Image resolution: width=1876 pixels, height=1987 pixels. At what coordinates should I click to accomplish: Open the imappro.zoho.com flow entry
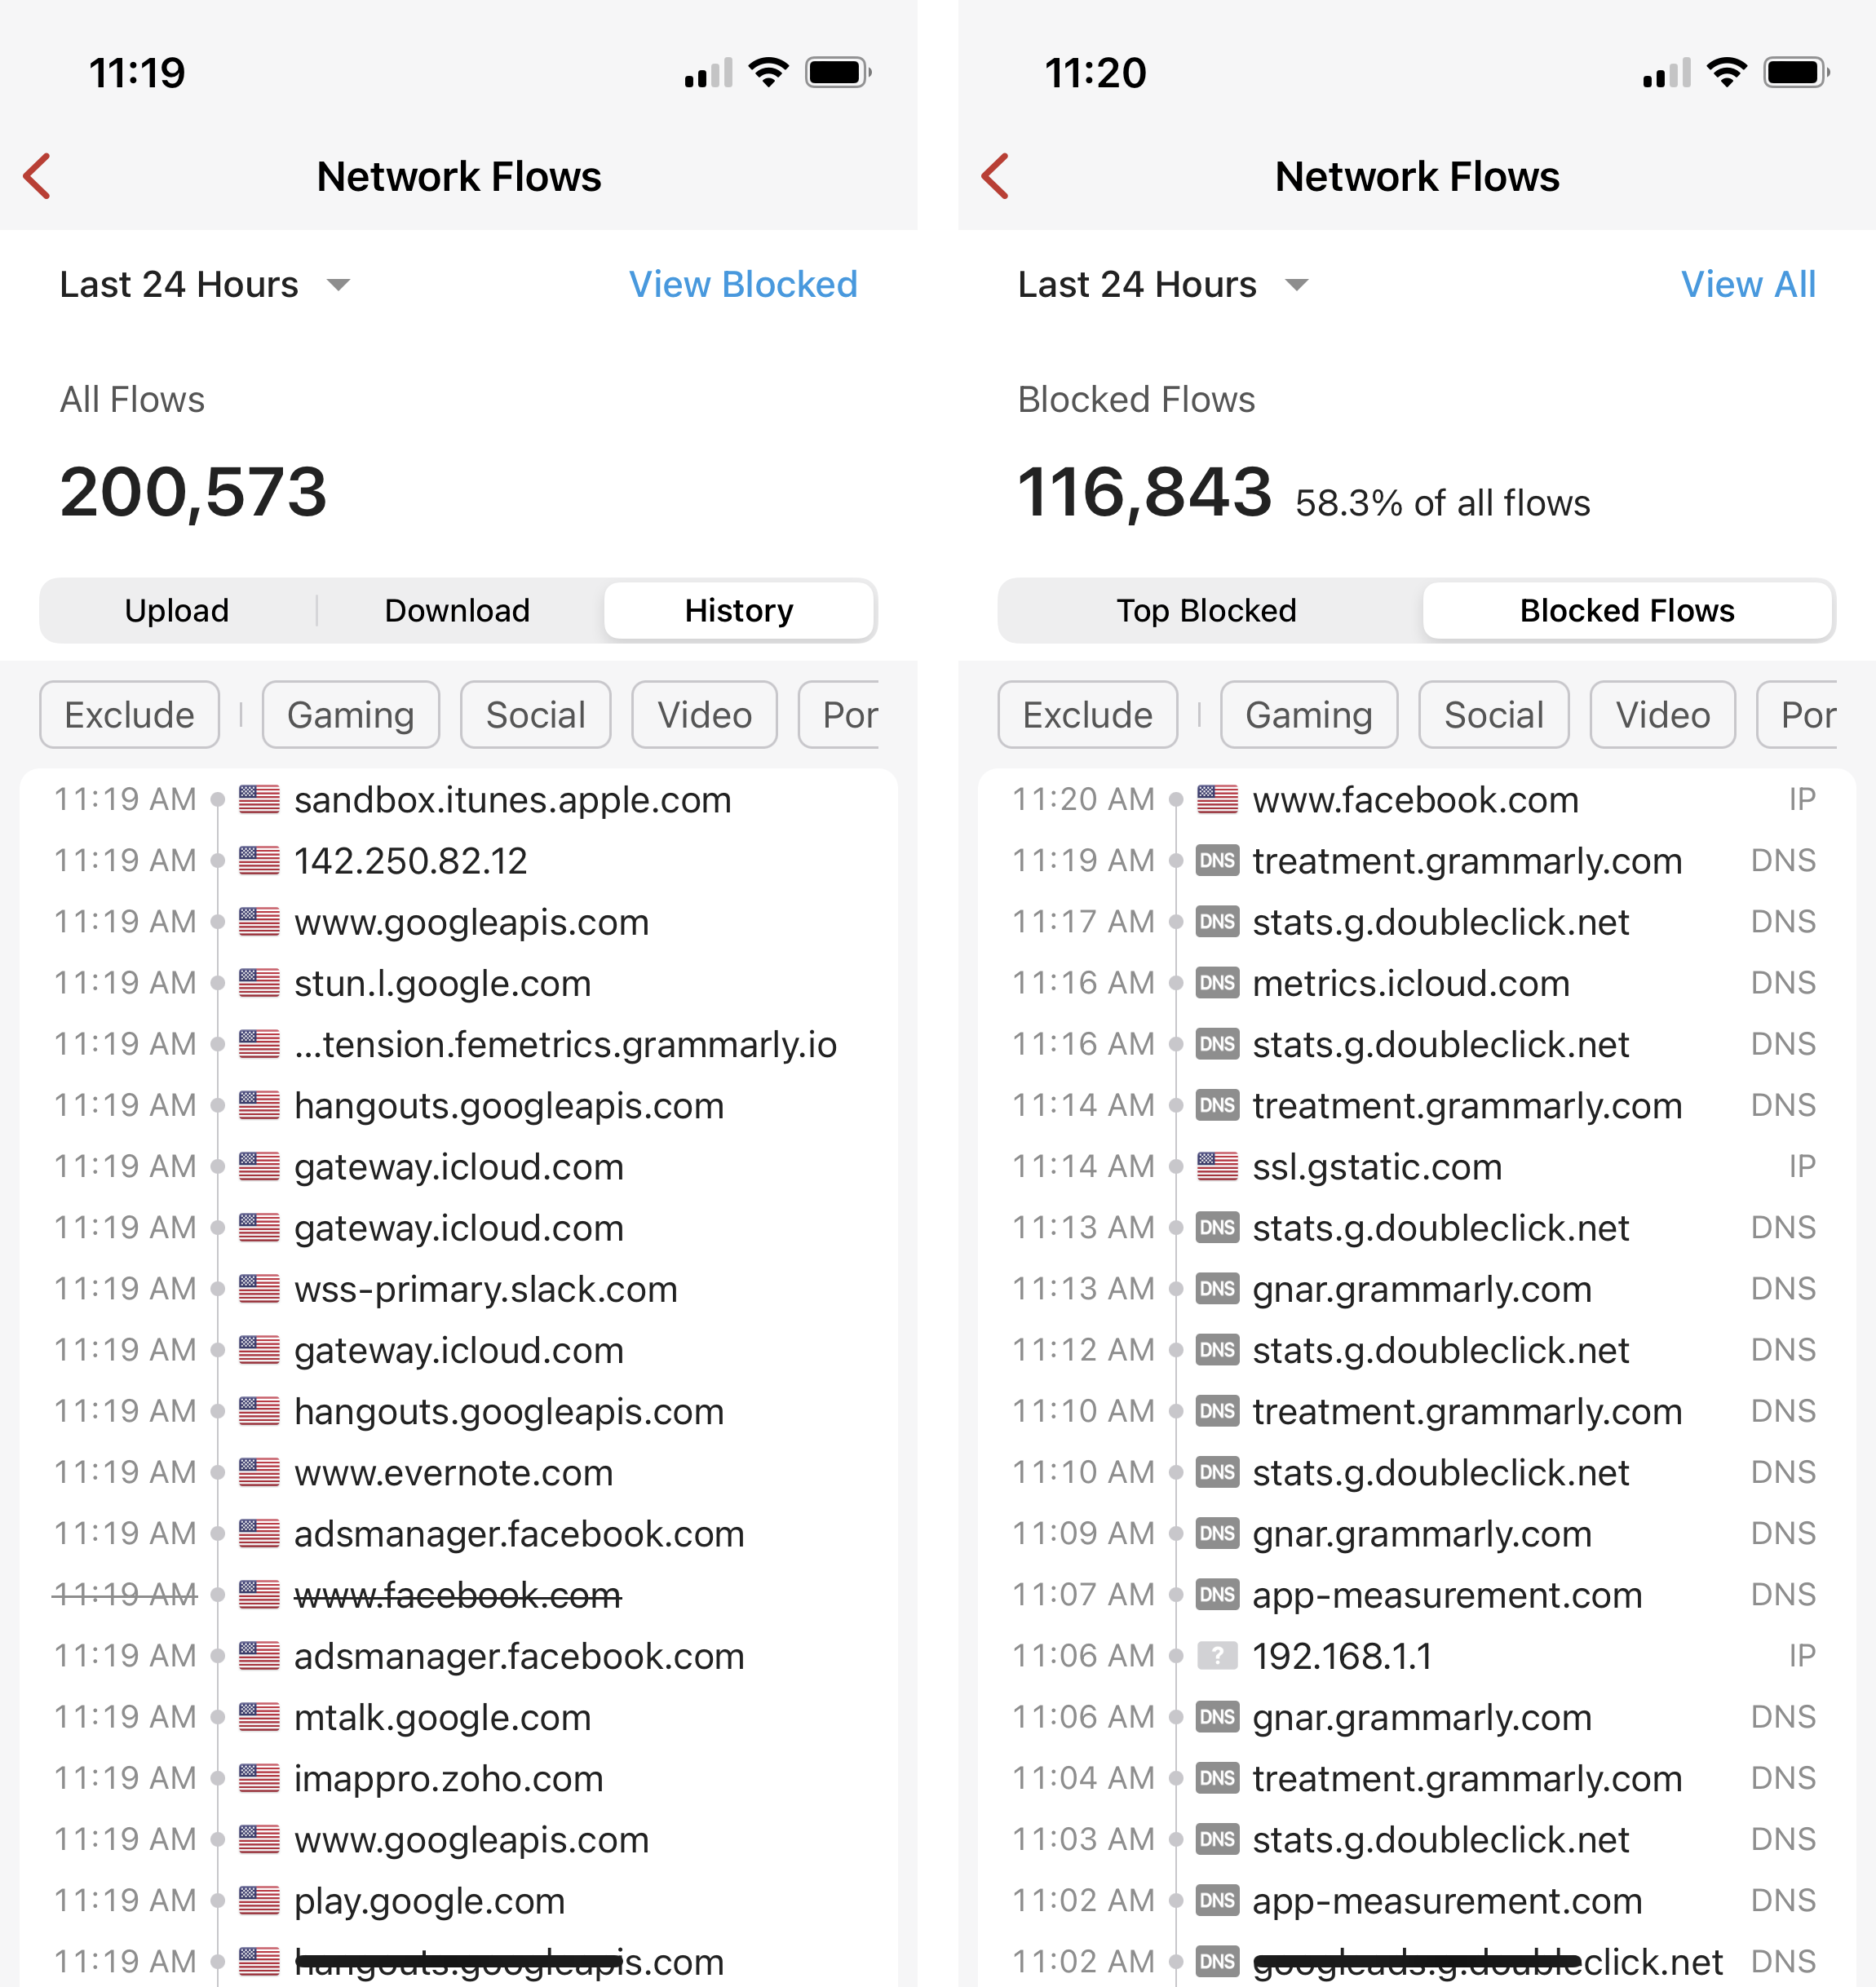tap(448, 1779)
